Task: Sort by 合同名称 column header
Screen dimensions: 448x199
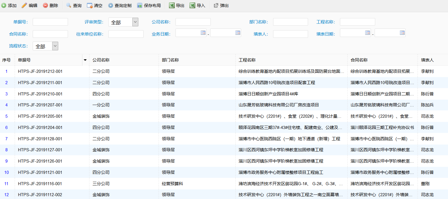Action: click(x=383, y=60)
